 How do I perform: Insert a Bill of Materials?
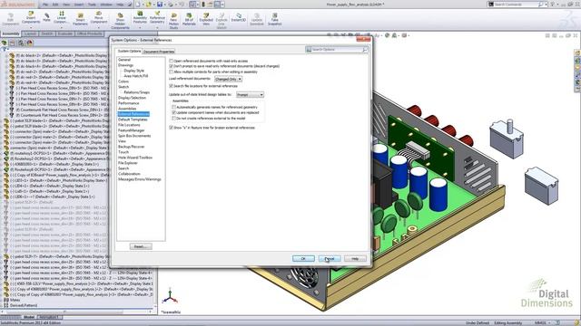[189, 18]
